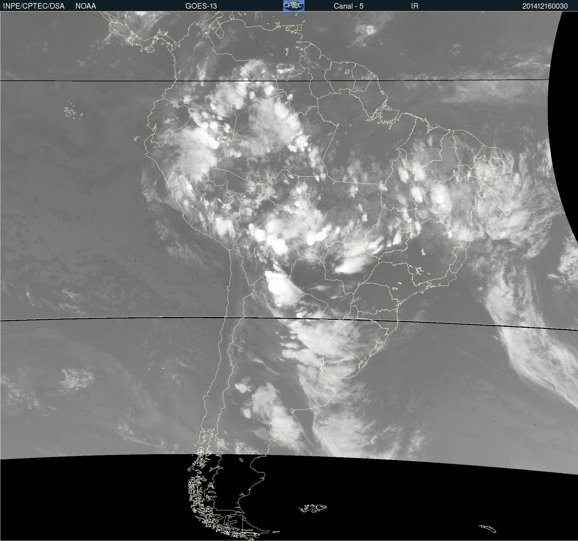Image resolution: width=578 pixels, height=541 pixels.
Task: Click the NOAA label in the header
Action: 86,6
